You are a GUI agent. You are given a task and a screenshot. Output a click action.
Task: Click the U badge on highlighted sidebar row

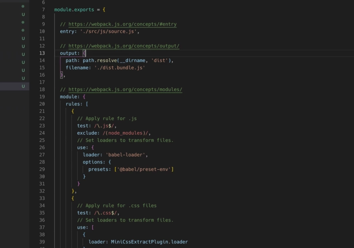tap(23, 86)
